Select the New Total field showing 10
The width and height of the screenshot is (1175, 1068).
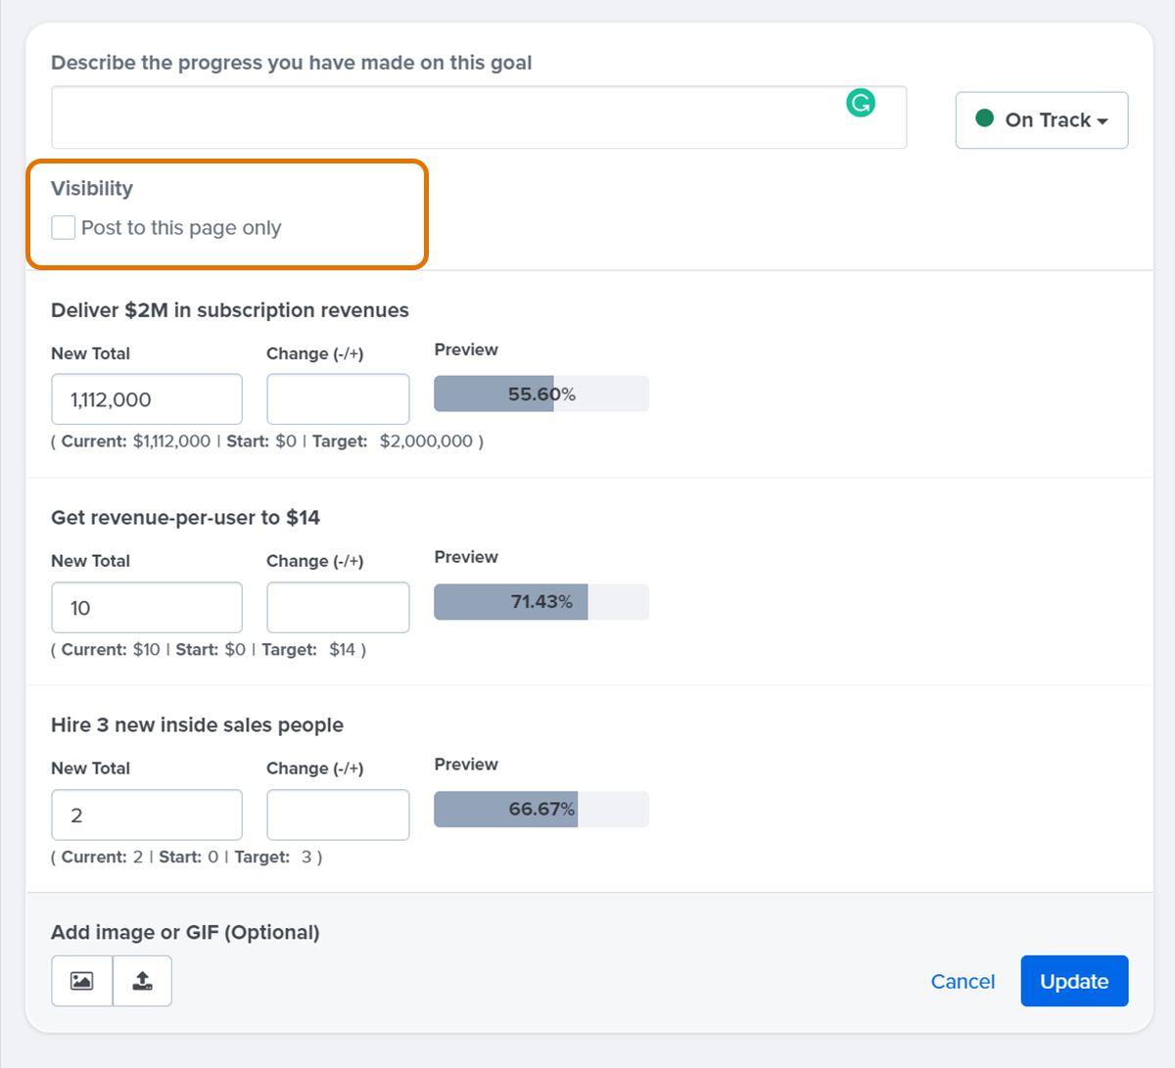146,607
